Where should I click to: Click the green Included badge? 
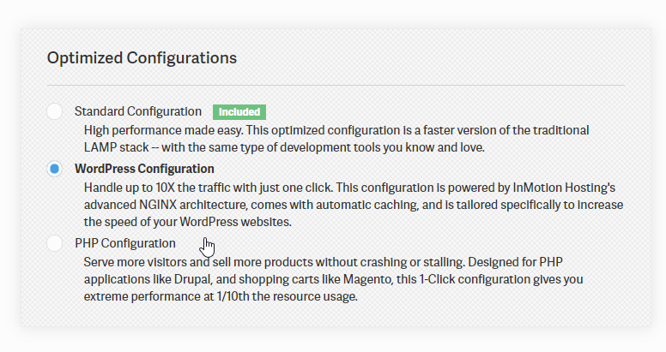coord(239,112)
